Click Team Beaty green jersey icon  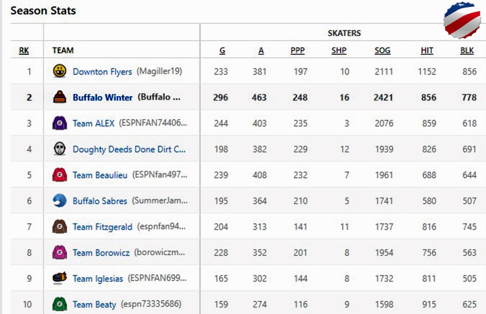point(59,304)
